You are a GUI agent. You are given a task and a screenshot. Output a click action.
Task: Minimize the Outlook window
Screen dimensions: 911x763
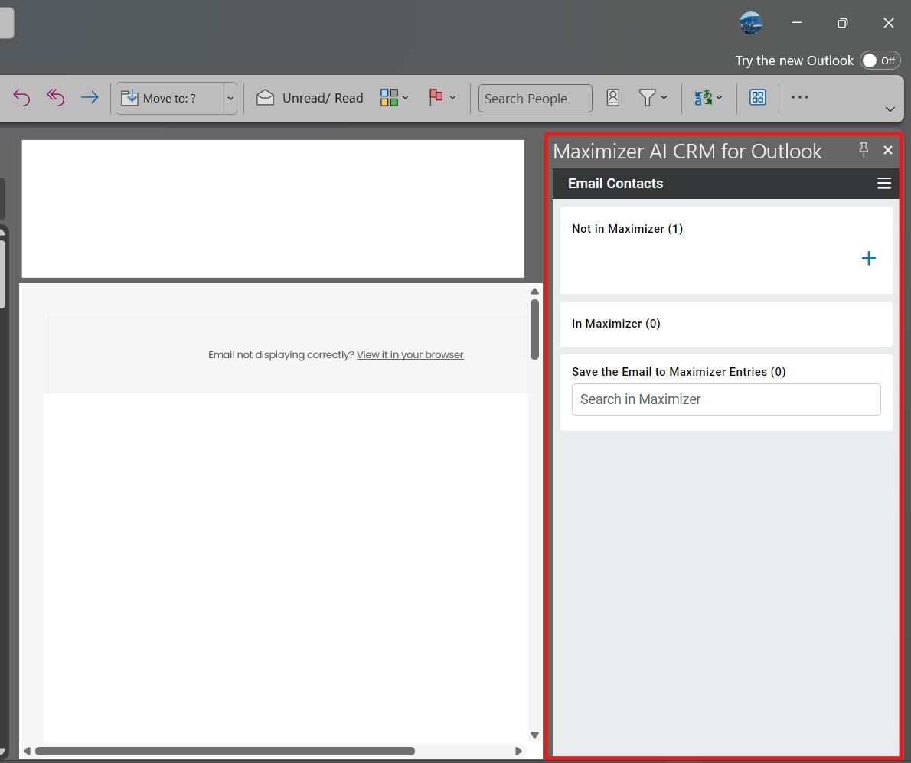click(796, 23)
